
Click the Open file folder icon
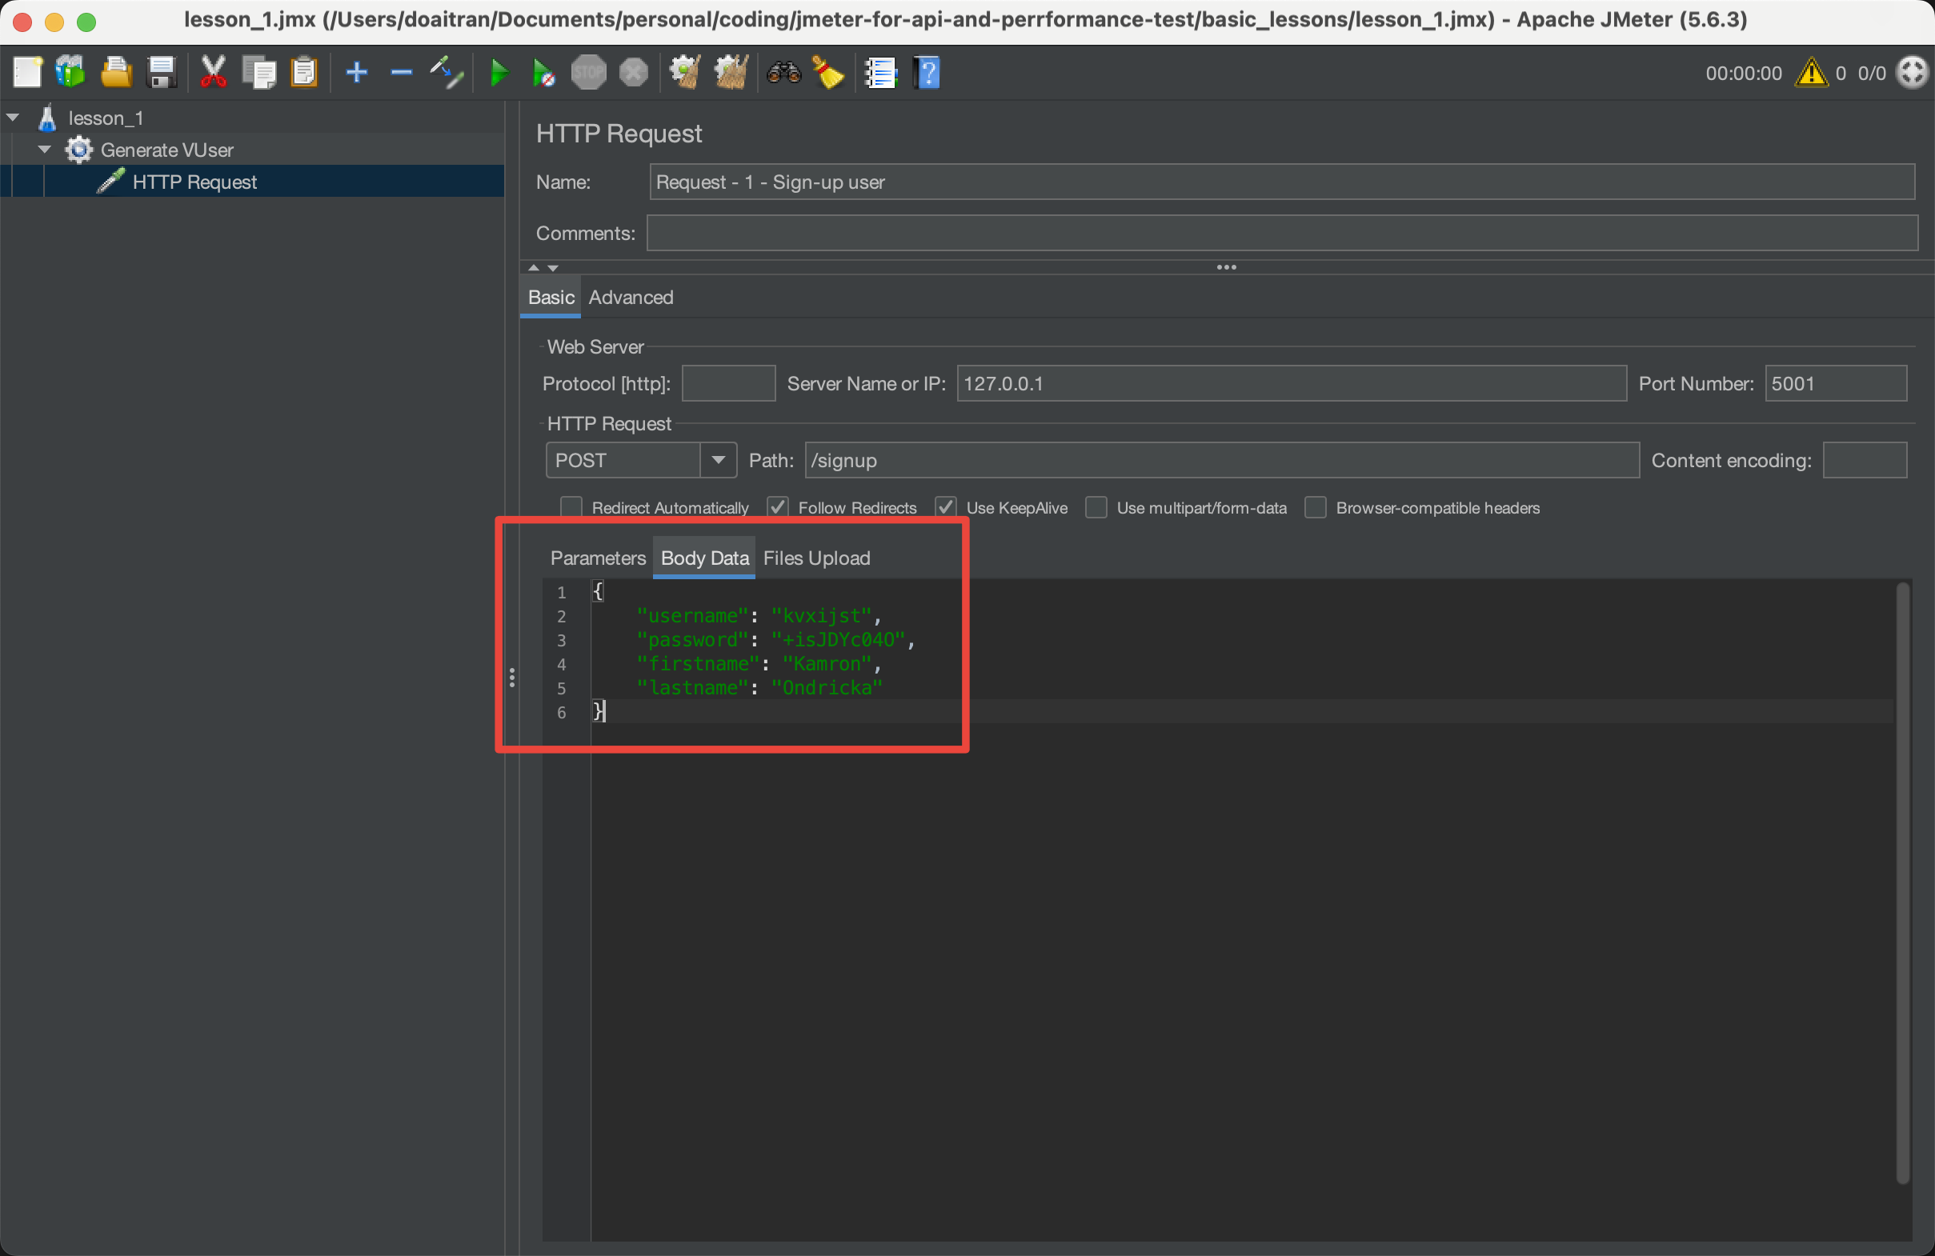pyautogui.click(x=116, y=72)
